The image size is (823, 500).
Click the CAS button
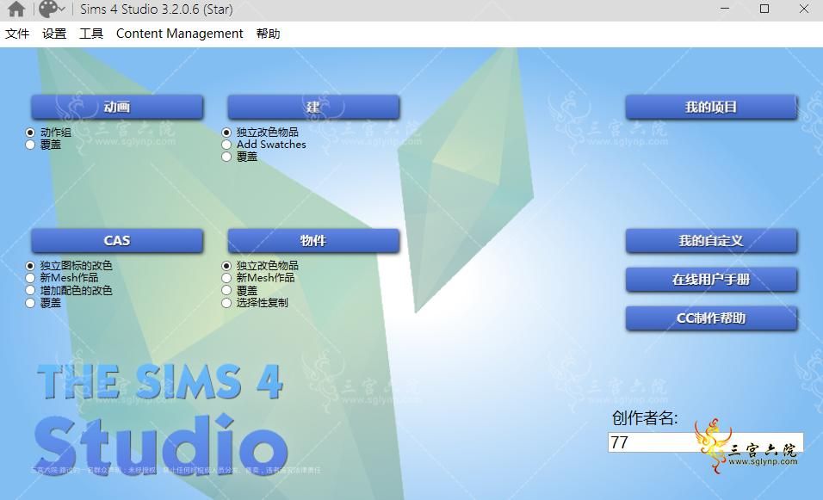click(x=116, y=241)
